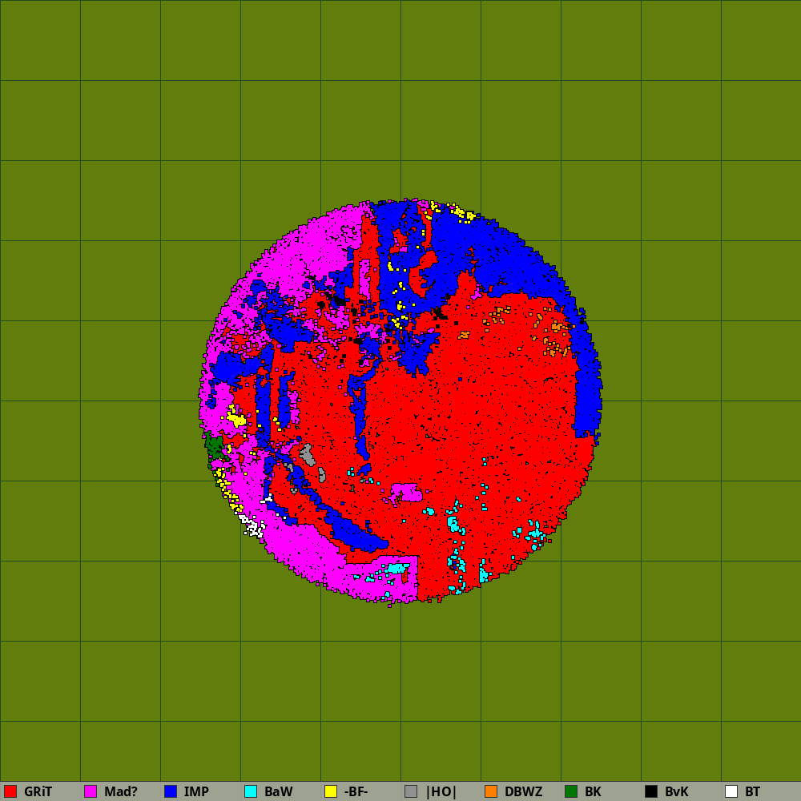Click the blue IMP legend swatch

tap(171, 791)
